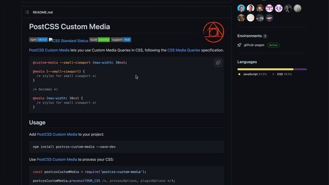Click the '@media (--small-viewport) {' code line
Viewport: 329px width, 185px height.
pyautogui.click(x=59, y=71)
